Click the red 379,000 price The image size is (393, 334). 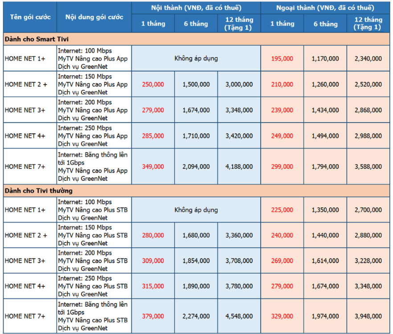coord(153,316)
